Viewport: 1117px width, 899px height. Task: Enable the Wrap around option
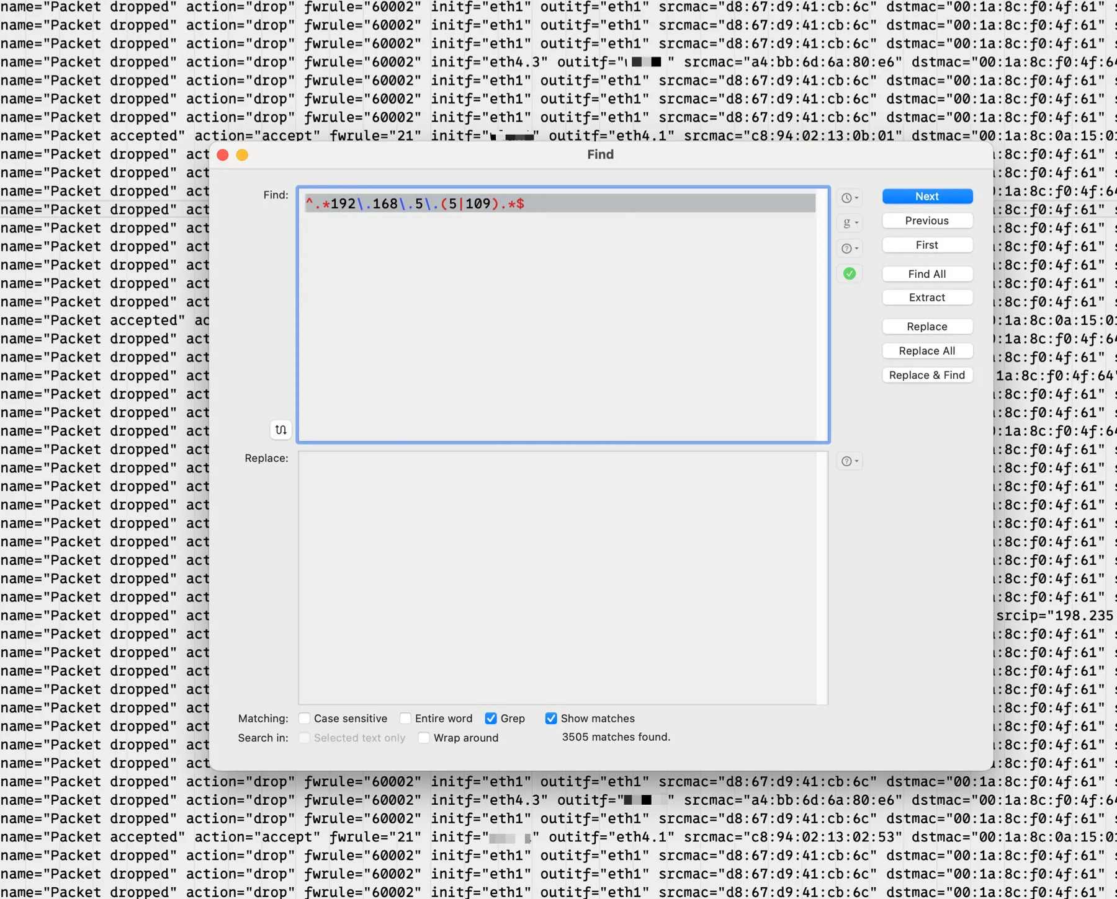424,738
